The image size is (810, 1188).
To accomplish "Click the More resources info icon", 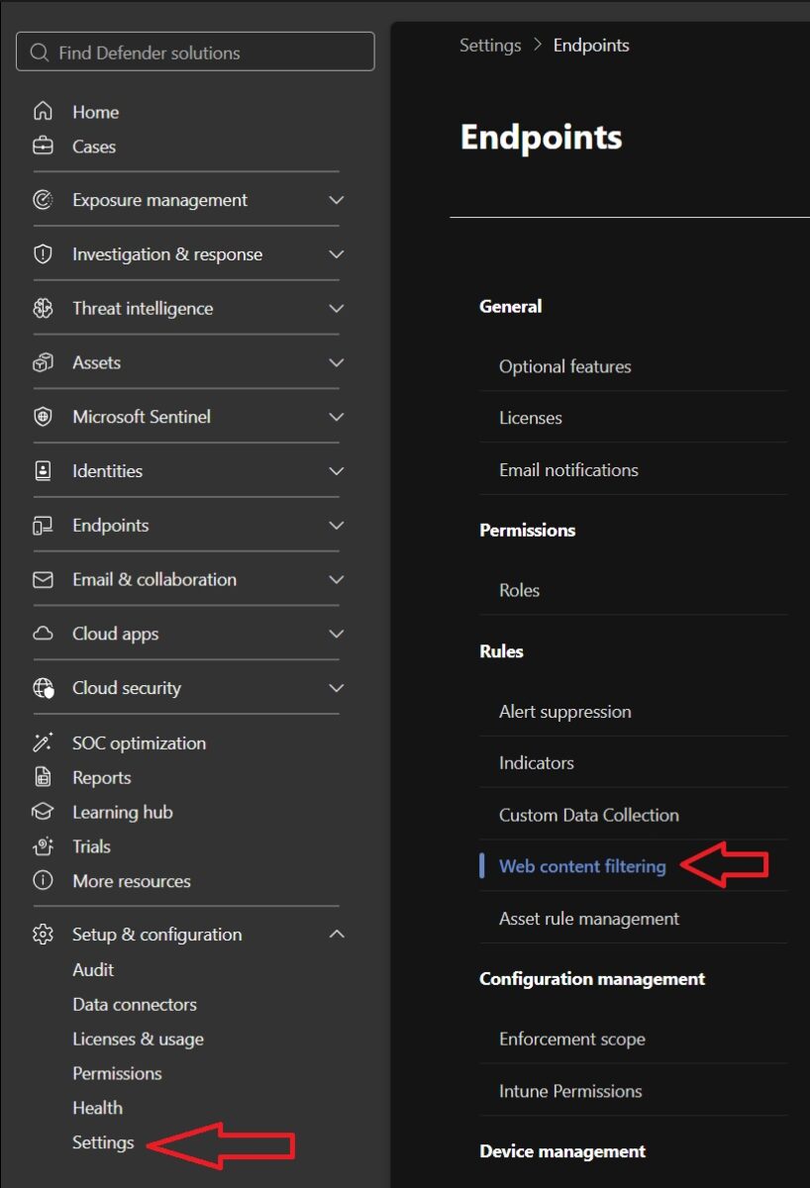I will (x=43, y=880).
